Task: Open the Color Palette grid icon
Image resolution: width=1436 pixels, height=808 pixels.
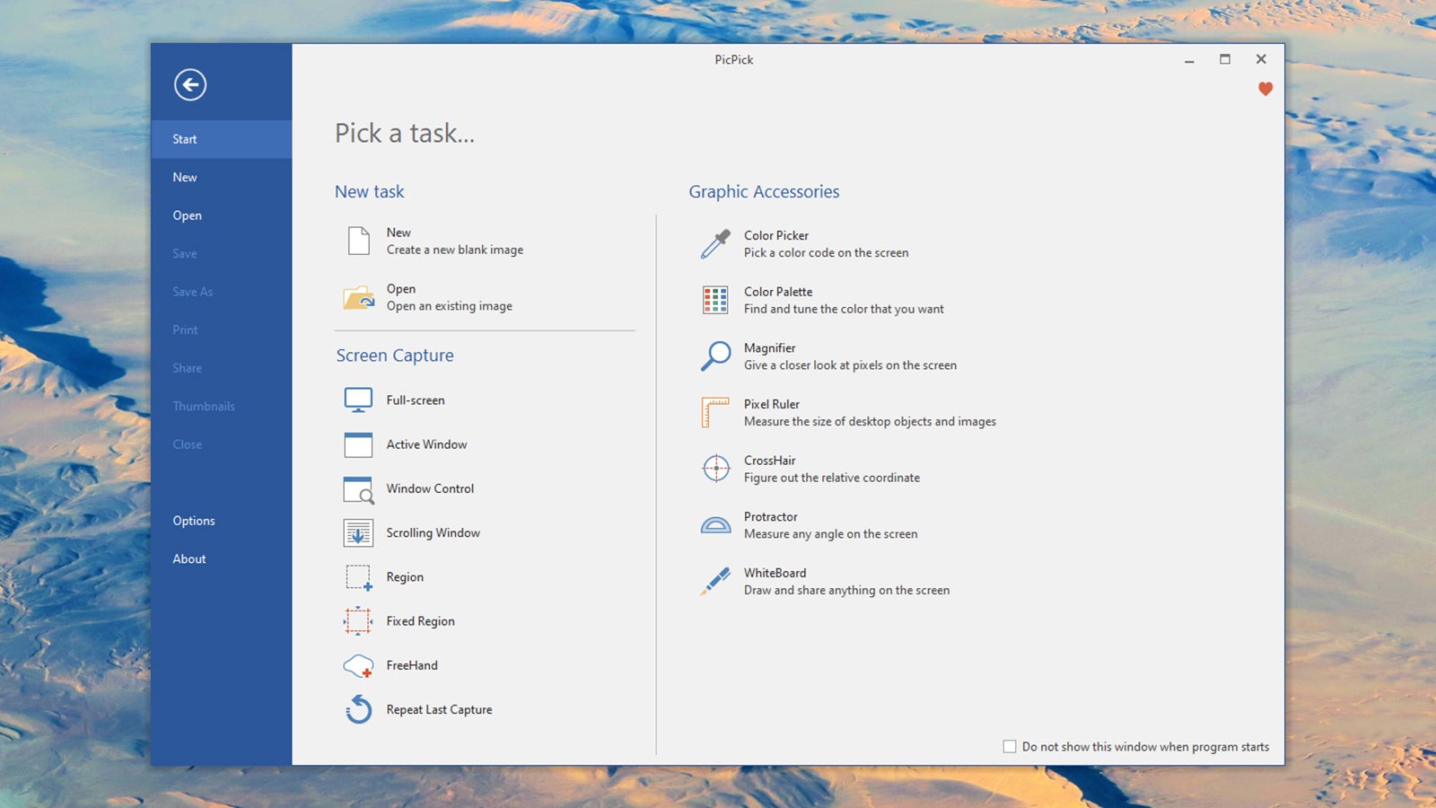Action: [715, 300]
